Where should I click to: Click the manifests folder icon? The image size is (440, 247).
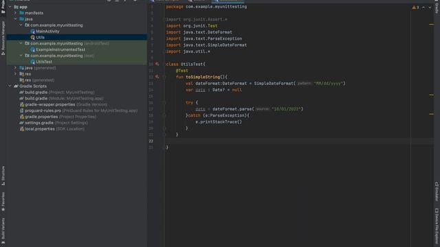pyautogui.click(x=21, y=13)
